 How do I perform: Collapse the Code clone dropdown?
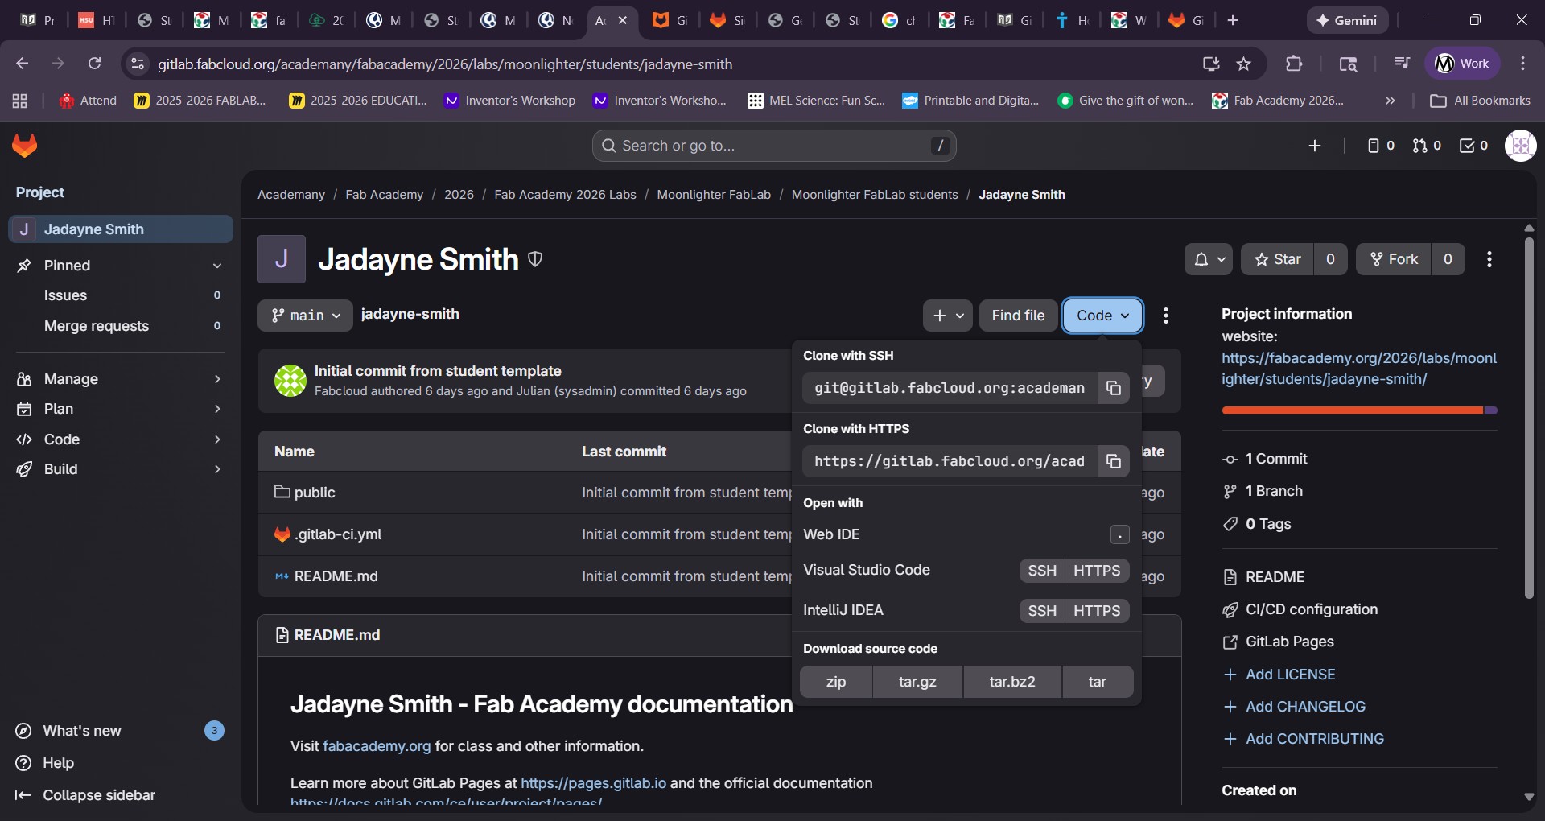click(1102, 316)
